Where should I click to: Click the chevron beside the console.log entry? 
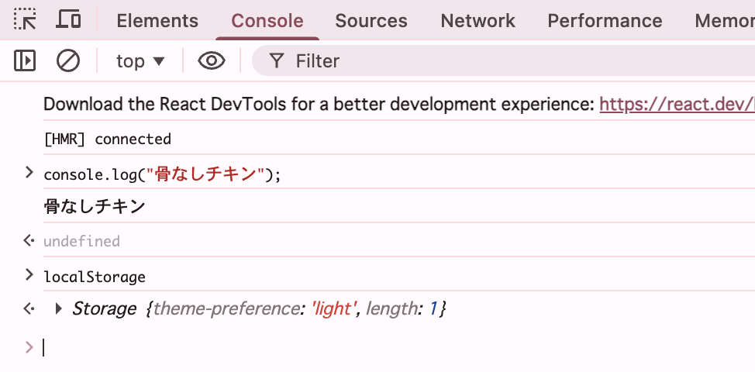click(29, 173)
